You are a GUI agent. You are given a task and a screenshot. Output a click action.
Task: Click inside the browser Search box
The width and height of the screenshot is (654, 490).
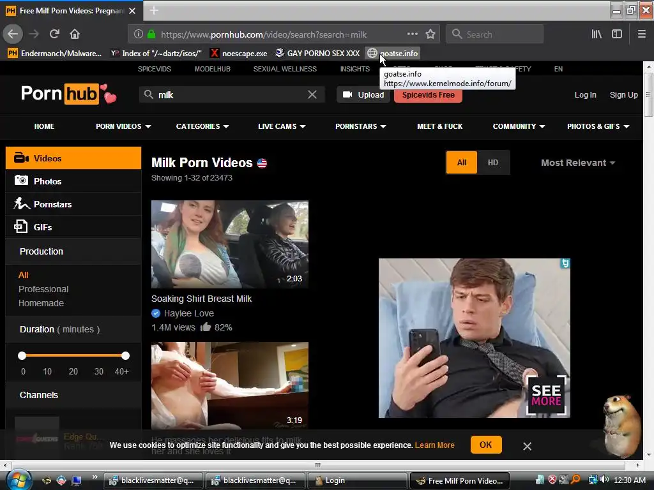pos(495,34)
